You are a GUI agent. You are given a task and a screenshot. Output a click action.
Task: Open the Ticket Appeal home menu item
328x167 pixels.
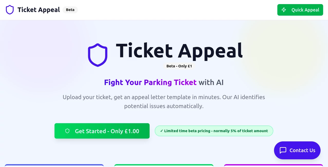[x=38, y=10]
